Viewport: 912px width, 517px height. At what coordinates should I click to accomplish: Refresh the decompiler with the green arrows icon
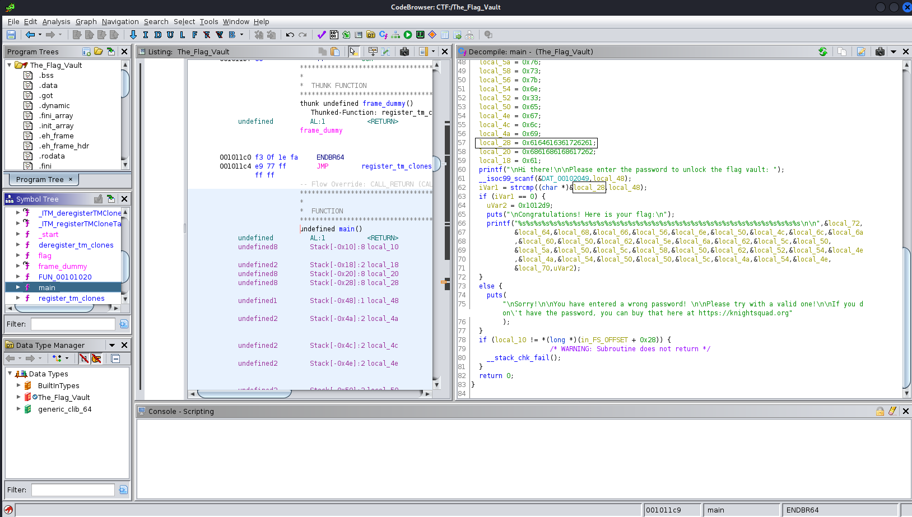click(822, 52)
